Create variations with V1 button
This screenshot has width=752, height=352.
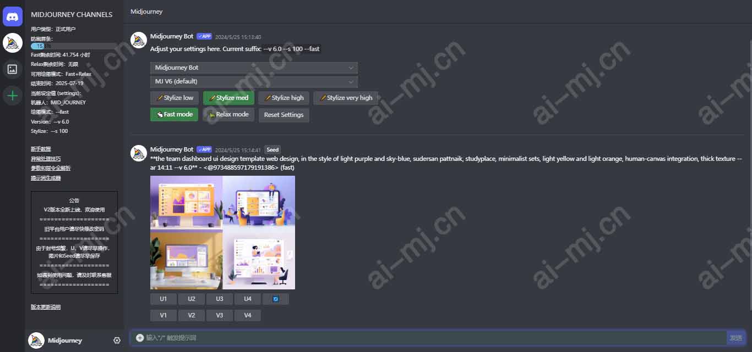tap(163, 315)
